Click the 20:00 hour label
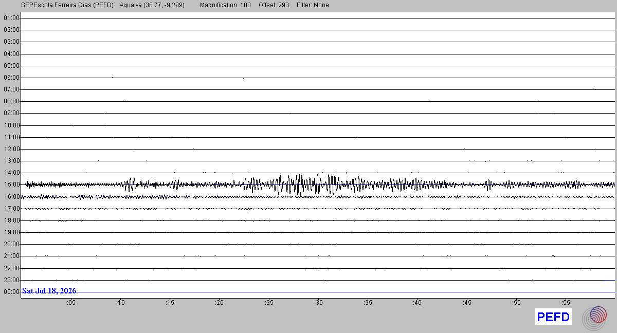 pos(11,244)
